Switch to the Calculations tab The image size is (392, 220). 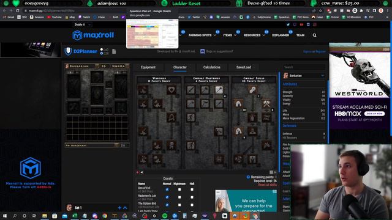click(x=212, y=67)
